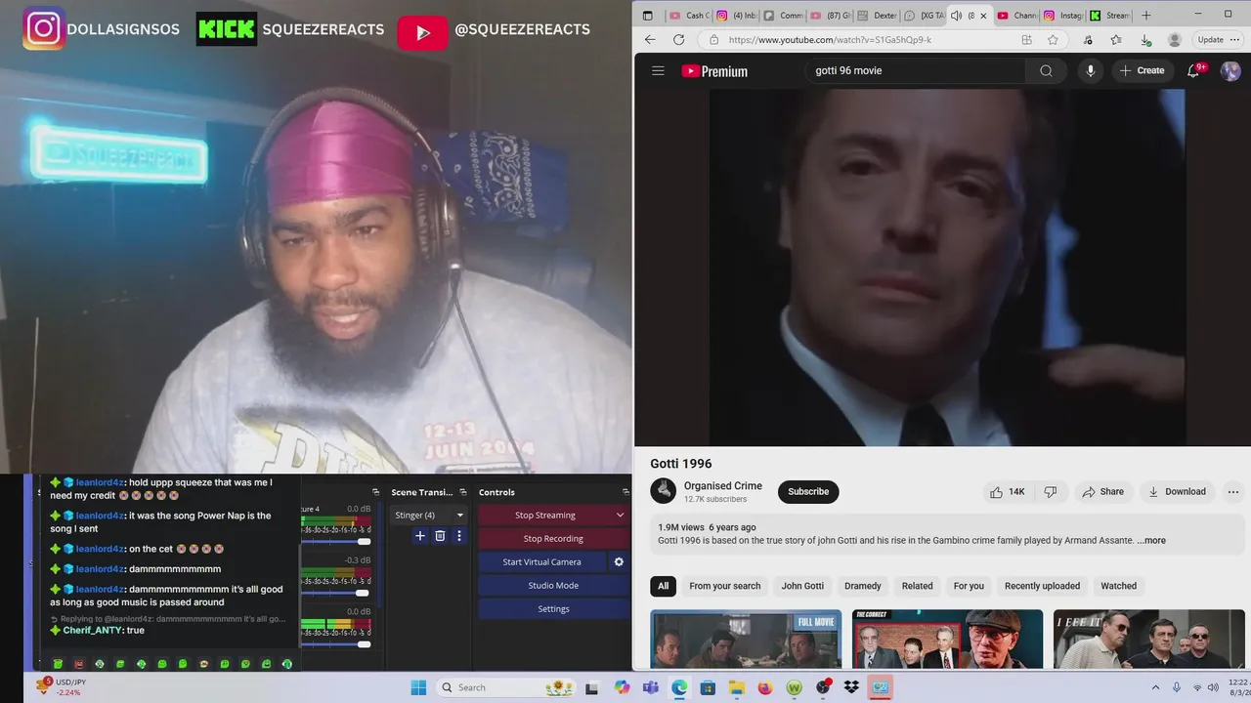The height and width of the screenshot is (703, 1251).
Task: Open the browser favorites list icon
Action: tap(1116, 40)
